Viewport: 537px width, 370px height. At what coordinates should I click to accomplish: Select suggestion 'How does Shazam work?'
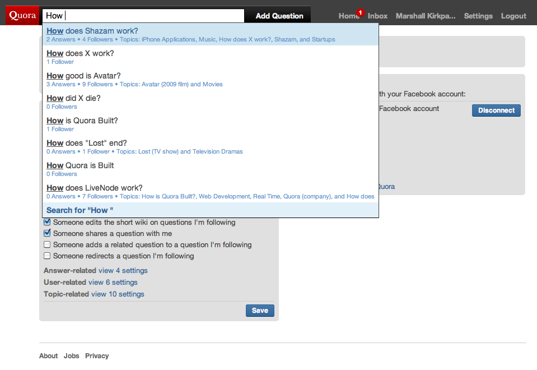click(211, 34)
